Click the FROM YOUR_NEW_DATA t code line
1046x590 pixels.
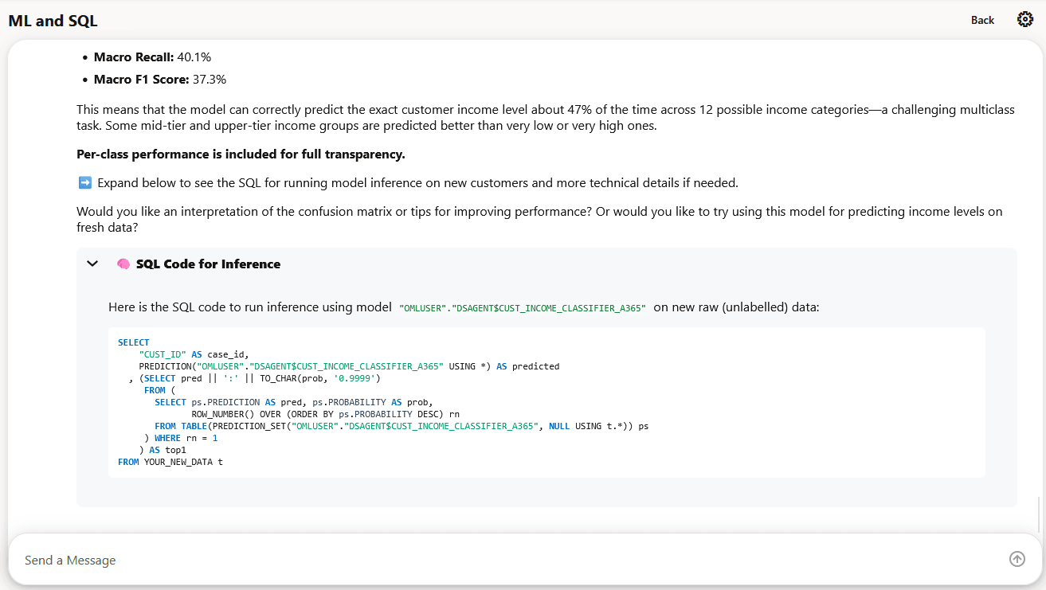(x=170, y=462)
